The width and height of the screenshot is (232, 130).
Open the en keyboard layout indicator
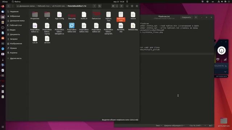point(213,1)
